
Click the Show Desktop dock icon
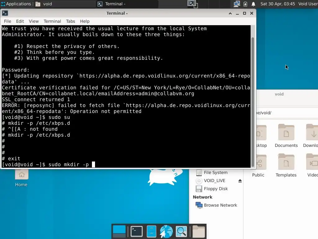coord(119,232)
